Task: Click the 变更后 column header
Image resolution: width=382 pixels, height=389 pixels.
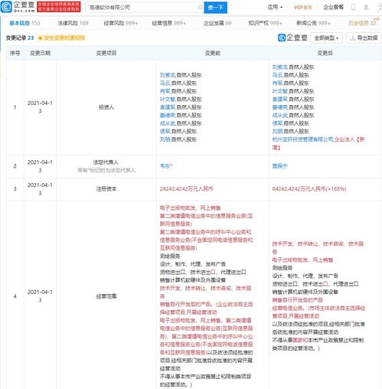Action: (325, 53)
